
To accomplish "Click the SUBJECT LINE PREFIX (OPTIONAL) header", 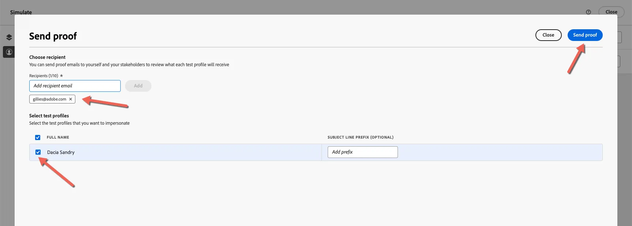I will coord(361,138).
